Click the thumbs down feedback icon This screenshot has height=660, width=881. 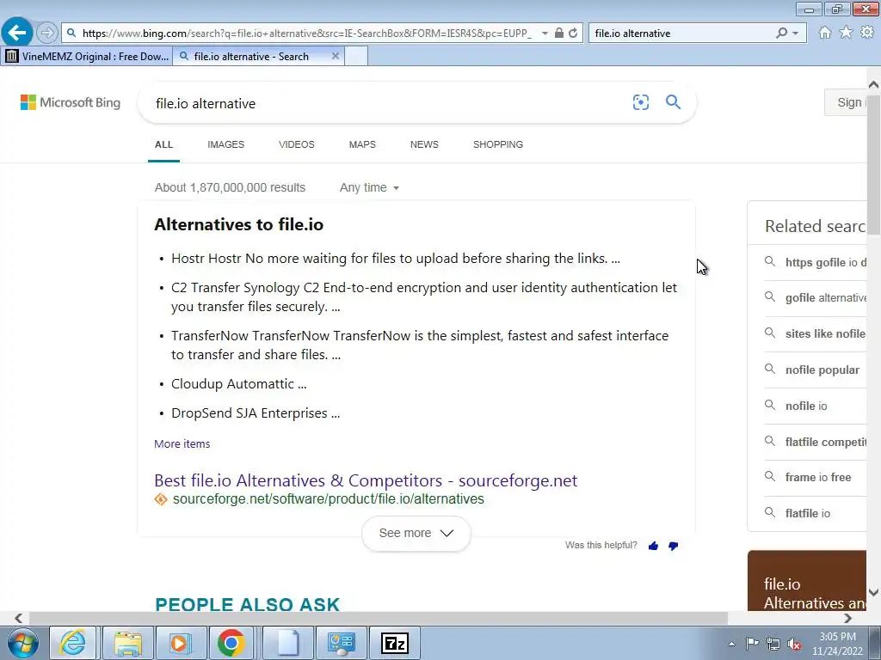[673, 546]
